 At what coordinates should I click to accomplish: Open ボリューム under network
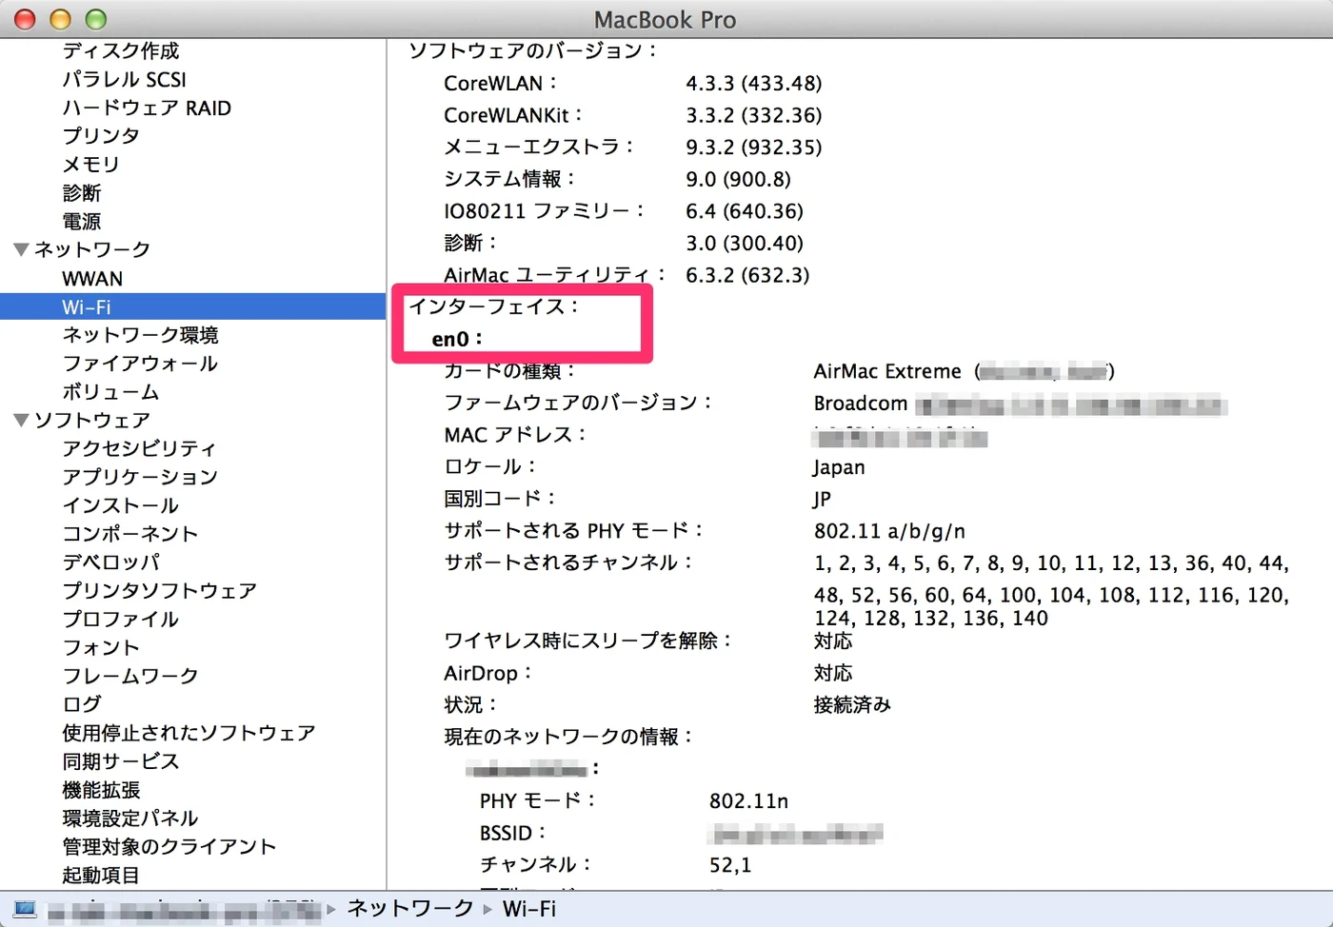pyautogui.click(x=110, y=392)
